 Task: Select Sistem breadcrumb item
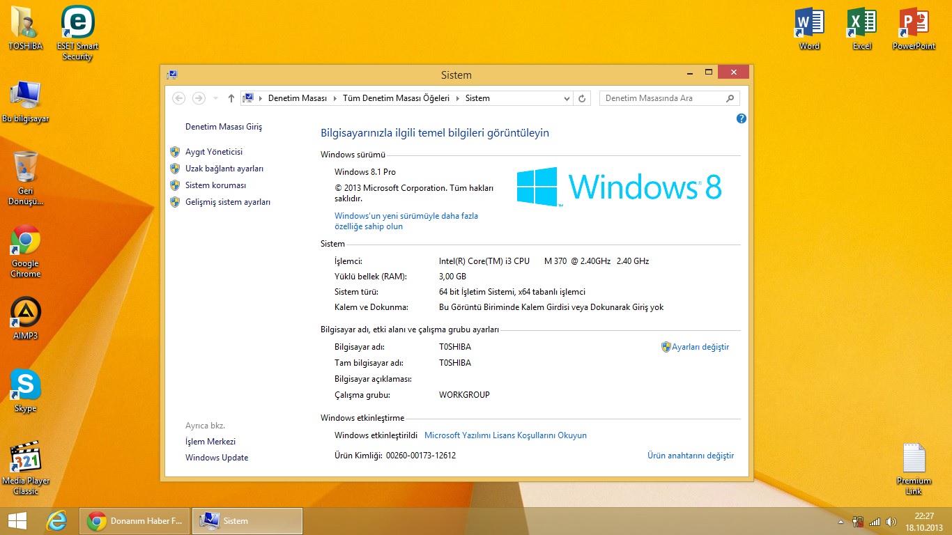point(477,98)
